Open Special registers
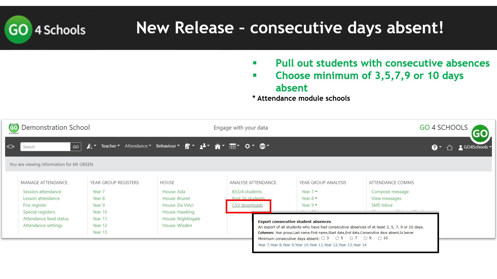 [39, 212]
